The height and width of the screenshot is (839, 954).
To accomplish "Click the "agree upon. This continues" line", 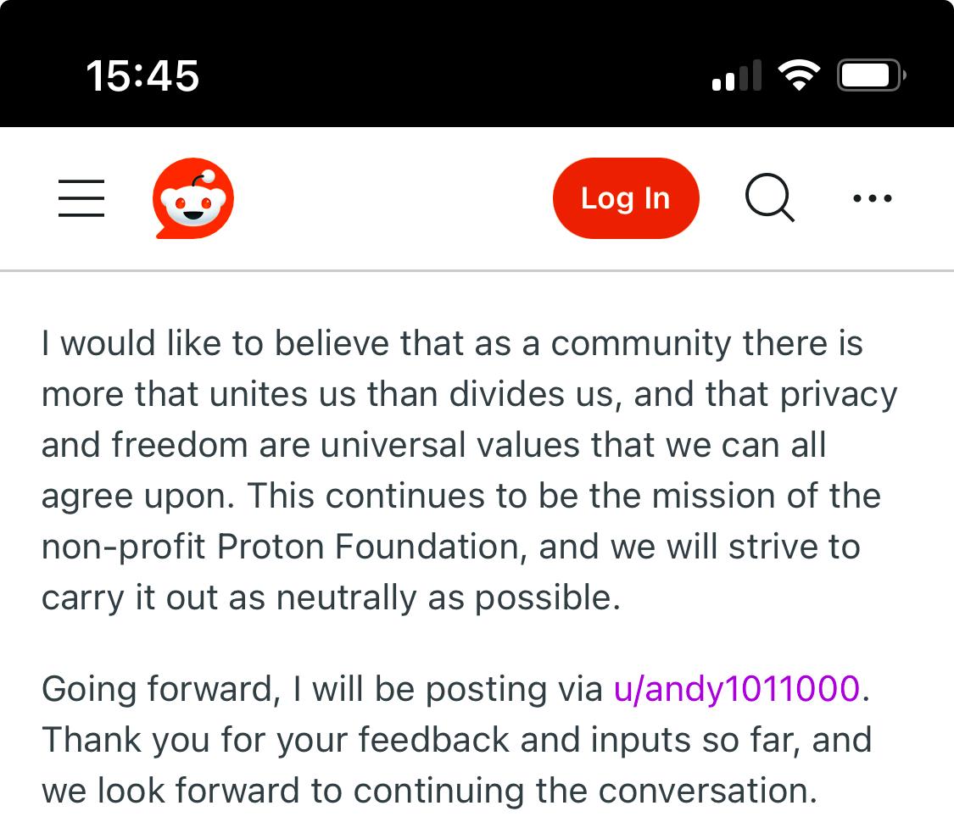I will click(x=460, y=497).
